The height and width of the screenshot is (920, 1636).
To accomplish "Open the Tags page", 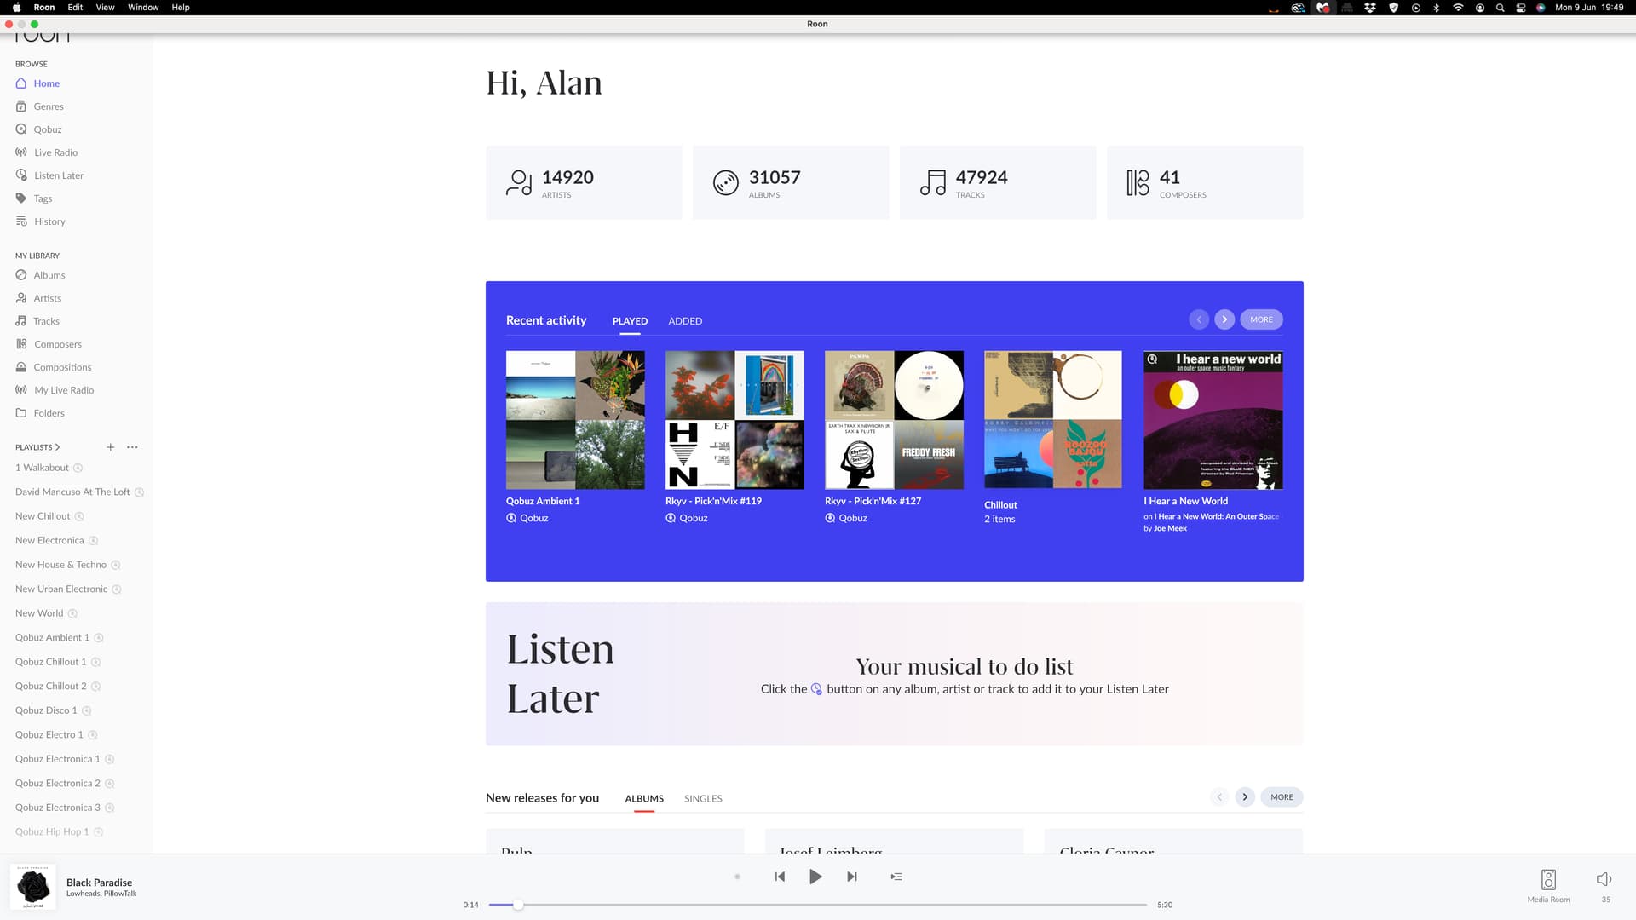I will (34, 198).
